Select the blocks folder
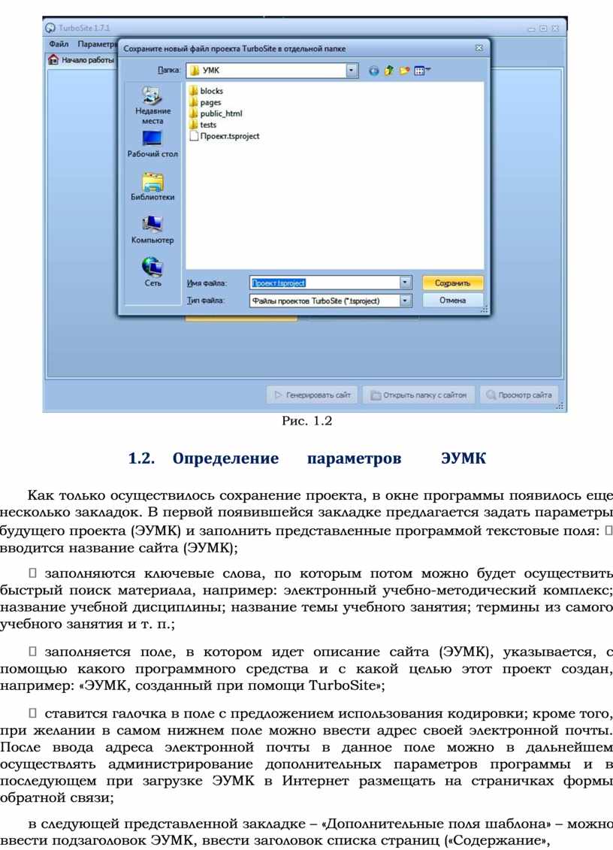Viewport: 613px width, 850px height. coord(206,91)
